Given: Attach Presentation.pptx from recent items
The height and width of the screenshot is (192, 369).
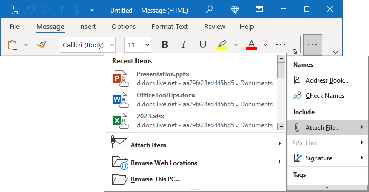Looking at the screenshot, I should [x=192, y=78].
